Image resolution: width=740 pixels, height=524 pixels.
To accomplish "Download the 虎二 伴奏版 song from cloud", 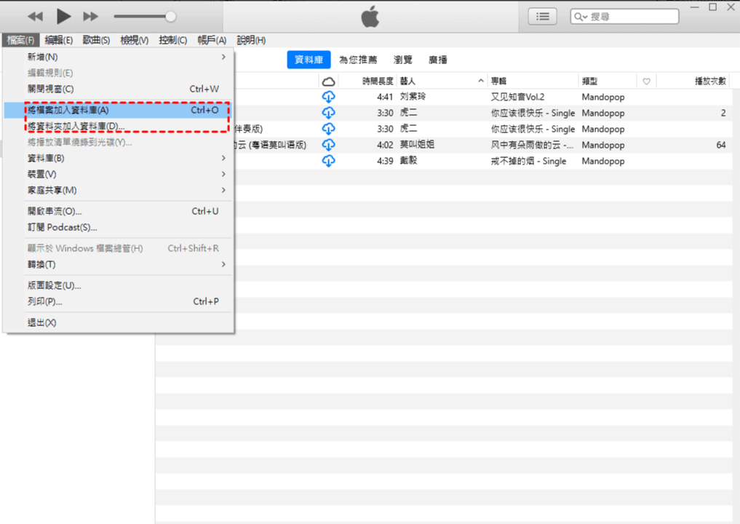I will tap(328, 129).
